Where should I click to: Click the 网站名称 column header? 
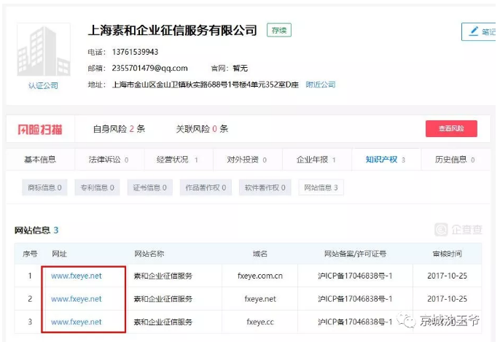149,254
